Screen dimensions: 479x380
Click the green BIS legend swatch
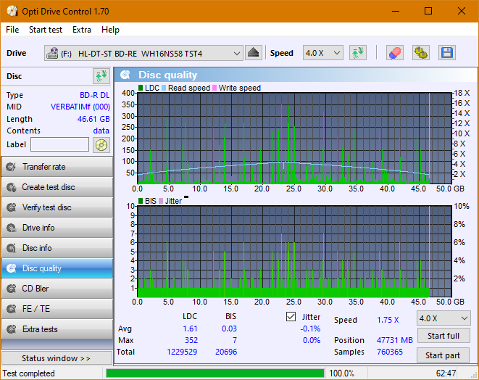(x=141, y=201)
